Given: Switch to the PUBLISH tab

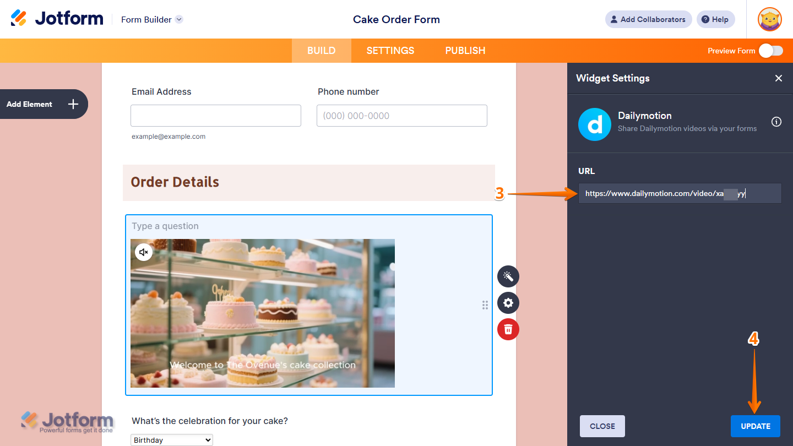Looking at the screenshot, I should coord(465,50).
